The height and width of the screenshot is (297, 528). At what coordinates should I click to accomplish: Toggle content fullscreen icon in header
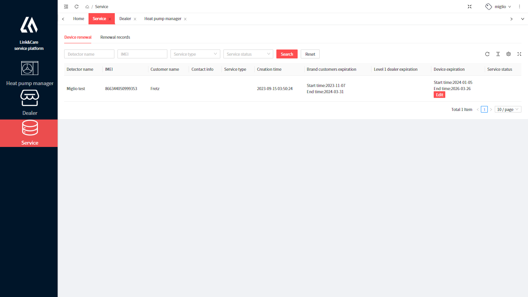470,7
